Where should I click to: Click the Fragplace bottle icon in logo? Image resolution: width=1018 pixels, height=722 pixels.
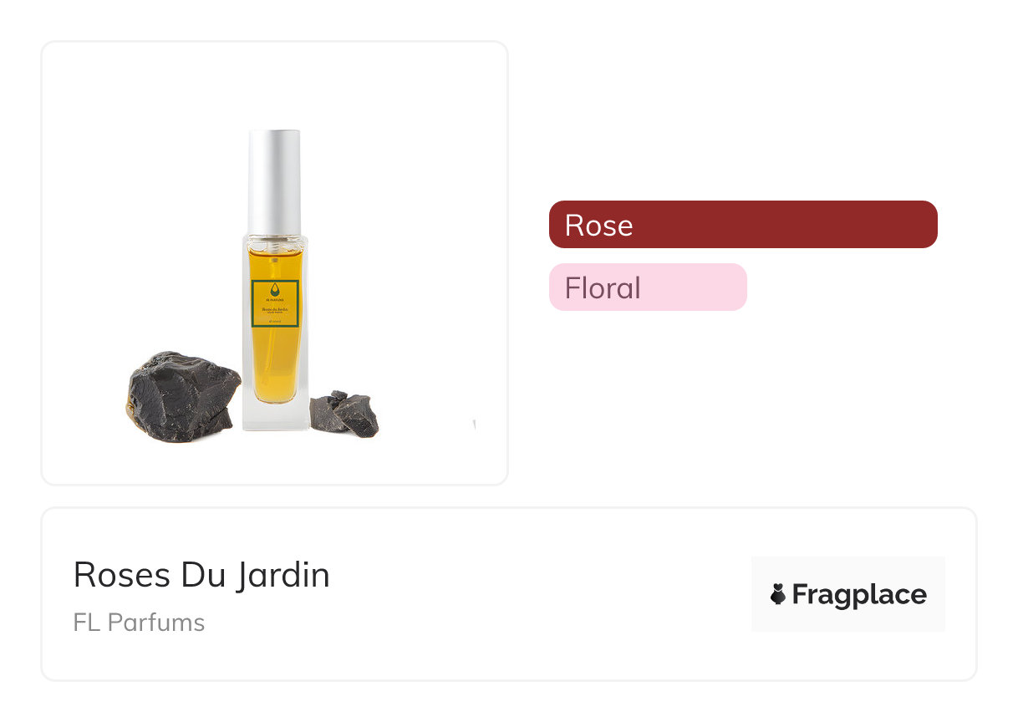coord(778,594)
